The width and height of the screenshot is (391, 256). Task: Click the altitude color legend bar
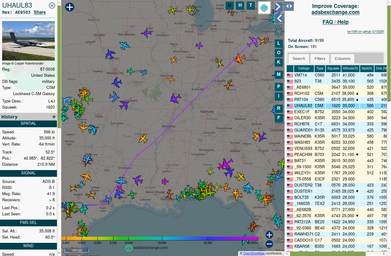coord(159,239)
